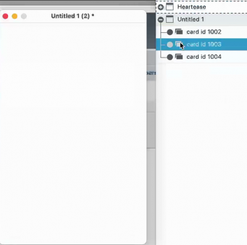Click the card icon for card id 1003
This screenshot has width=247, height=245.
(x=178, y=44)
